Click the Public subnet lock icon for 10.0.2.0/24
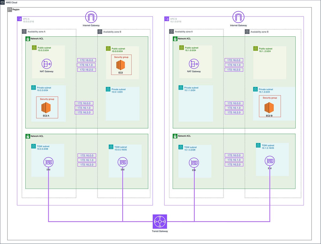Screen dimensions: 321x244 coord(34,47)
